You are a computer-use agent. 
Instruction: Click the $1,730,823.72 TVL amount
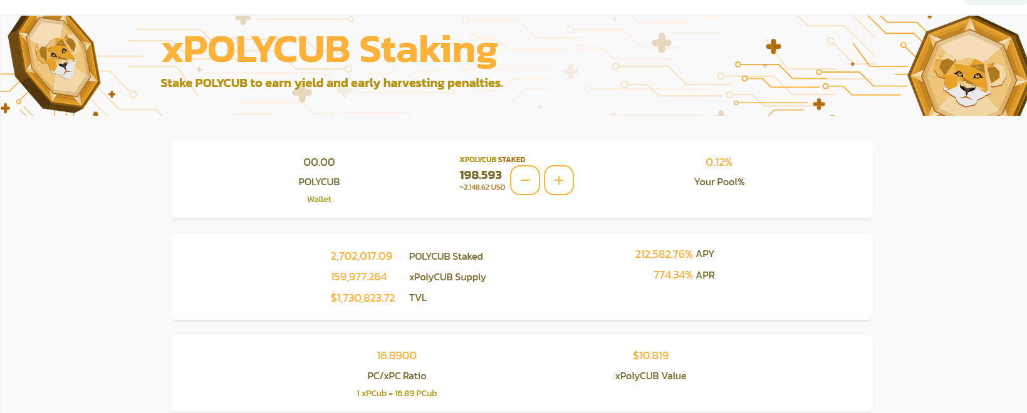[x=363, y=298]
